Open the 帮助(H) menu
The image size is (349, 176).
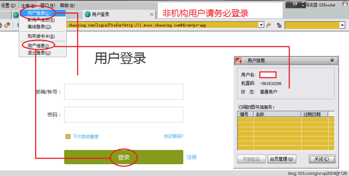[x=67, y=5]
